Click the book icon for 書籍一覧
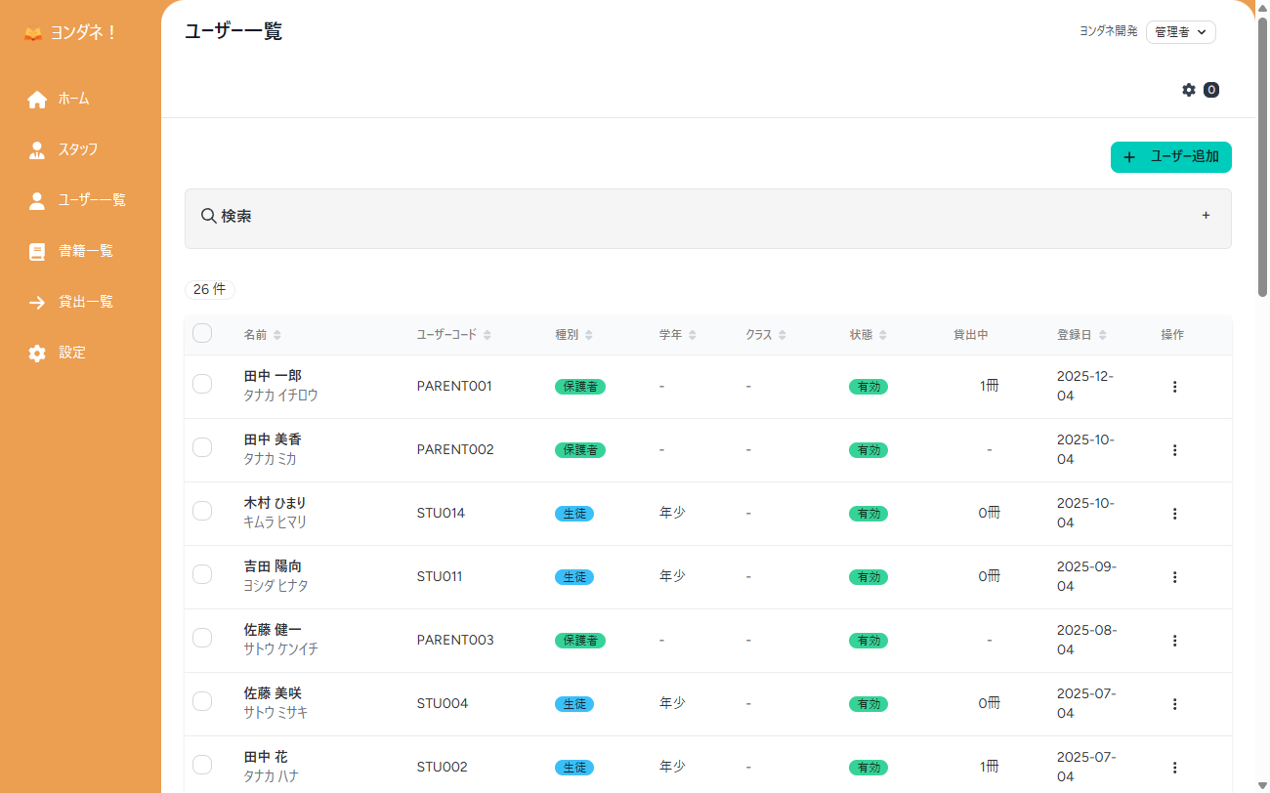This screenshot has height=793, width=1270. click(x=37, y=252)
